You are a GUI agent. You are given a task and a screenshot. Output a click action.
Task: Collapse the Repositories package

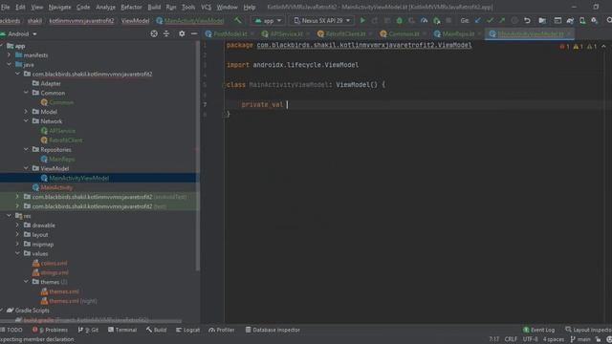click(x=26, y=149)
